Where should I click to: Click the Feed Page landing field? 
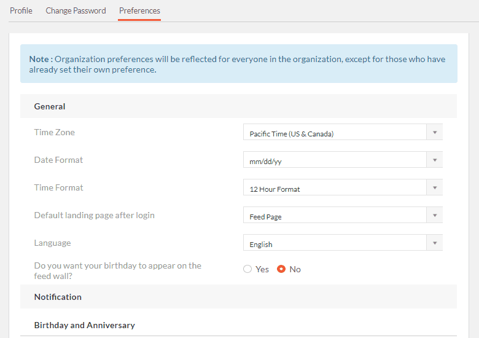coord(335,215)
